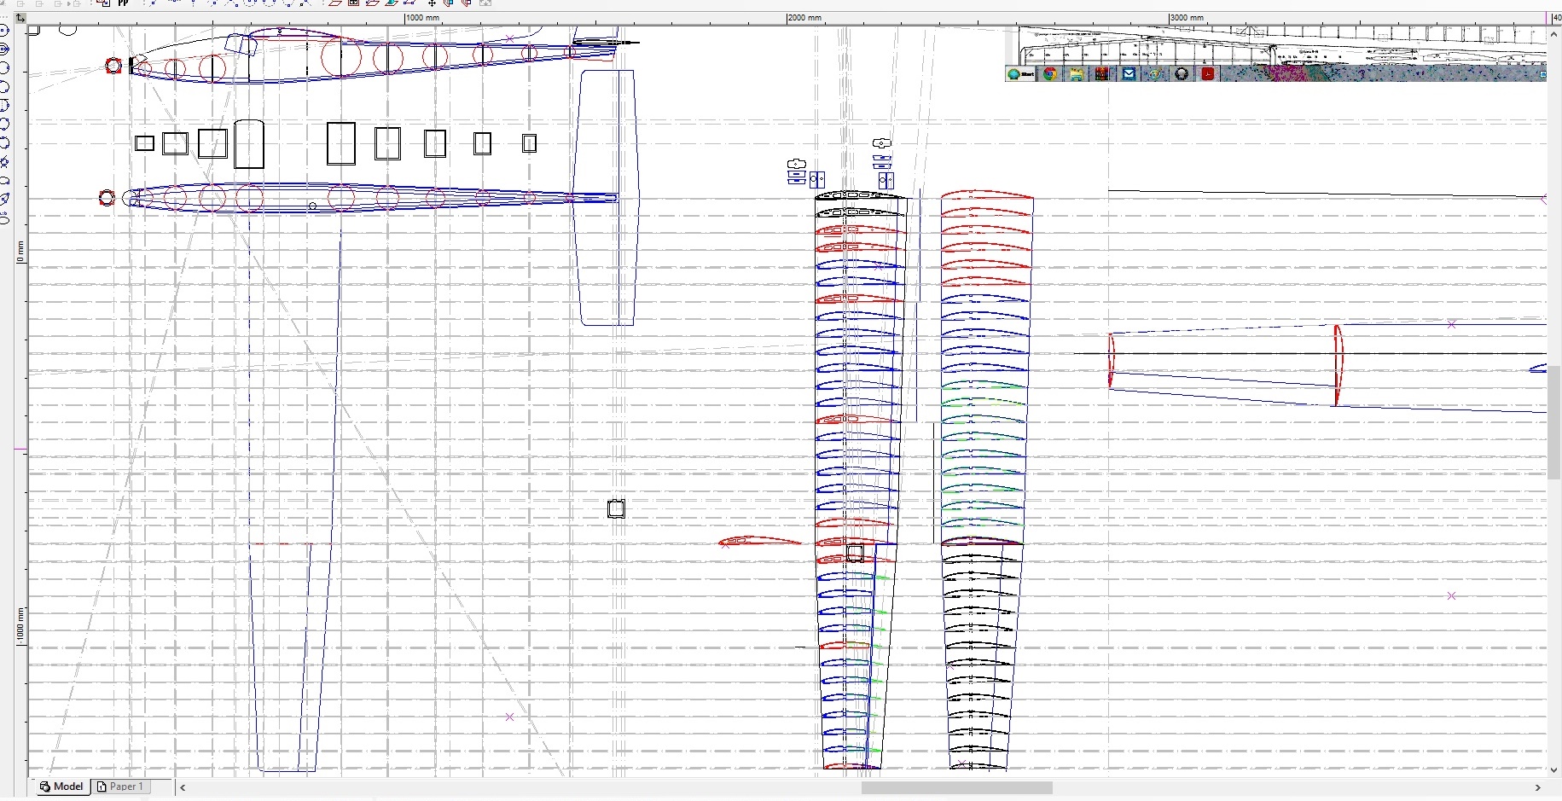The width and height of the screenshot is (1562, 801).
Task: Click the ruler origin arrow icon
Action: (x=20, y=18)
